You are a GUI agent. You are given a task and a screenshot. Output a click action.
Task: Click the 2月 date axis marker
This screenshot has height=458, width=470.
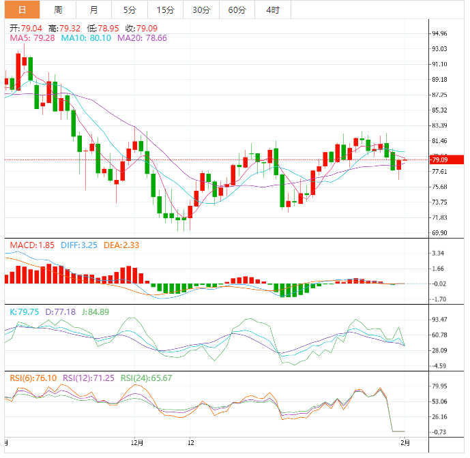(405, 443)
